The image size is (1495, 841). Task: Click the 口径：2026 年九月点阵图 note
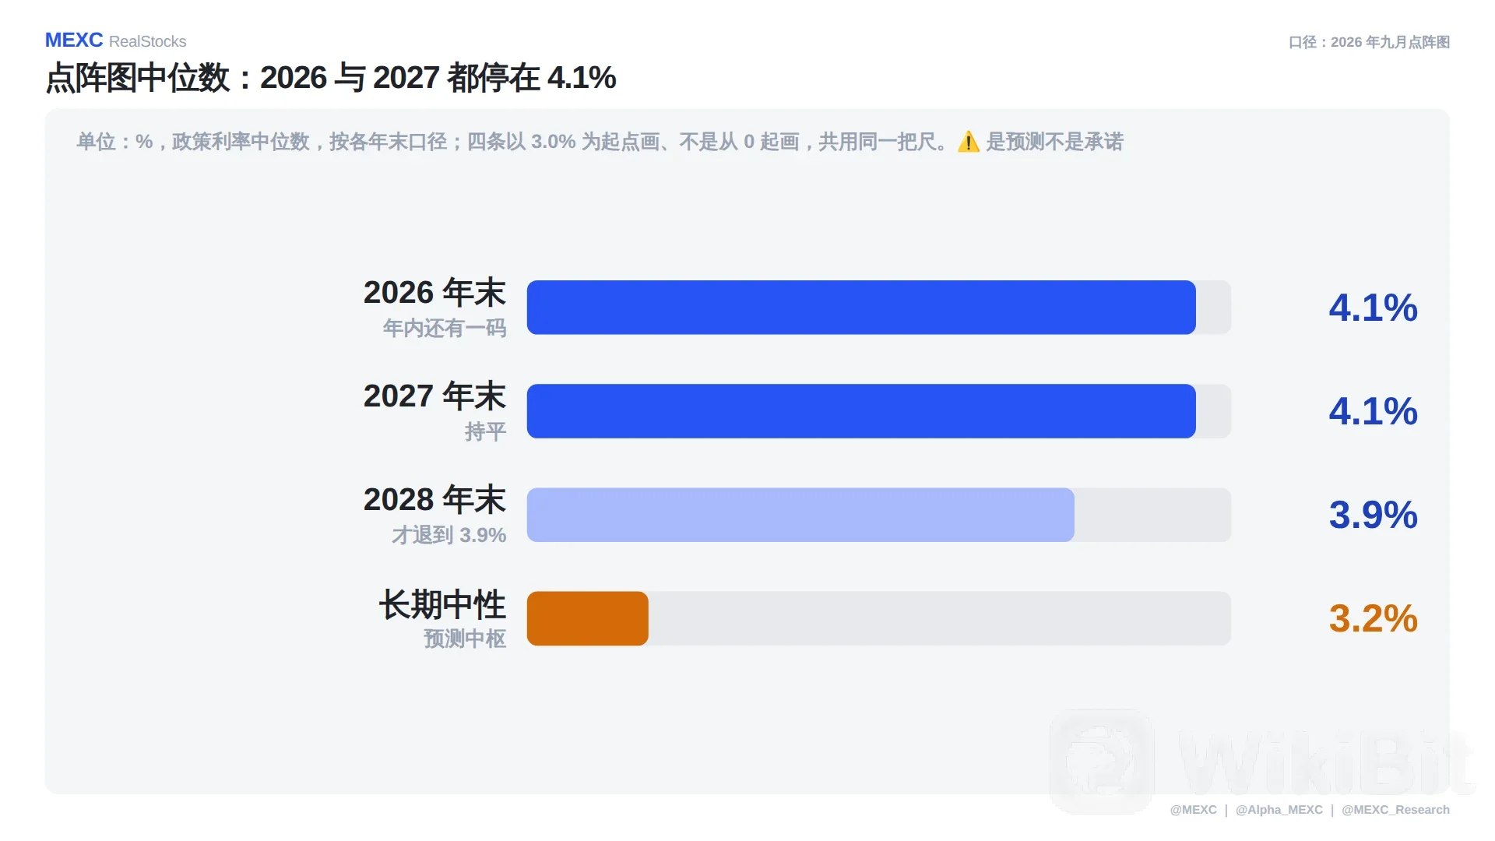[1369, 42]
